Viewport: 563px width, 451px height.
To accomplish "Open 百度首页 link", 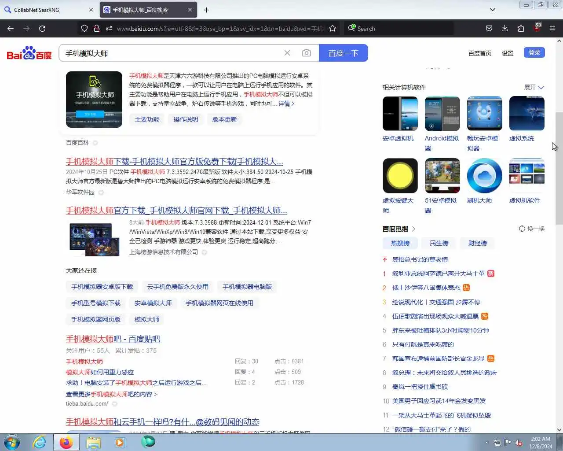I will (480, 53).
